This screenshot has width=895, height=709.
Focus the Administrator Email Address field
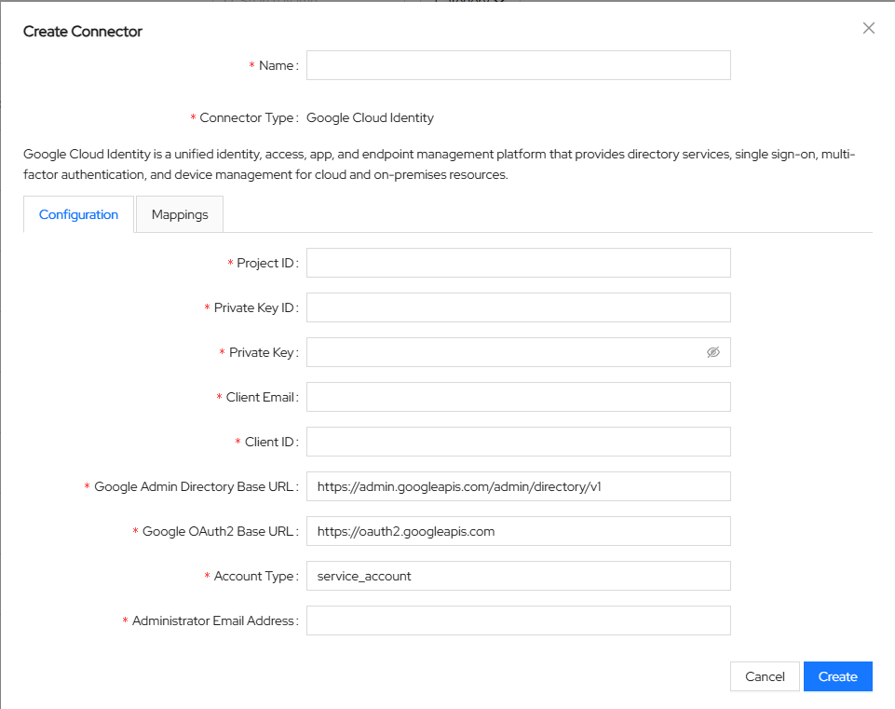518,620
